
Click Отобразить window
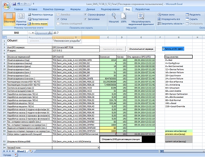[x=194, y=24]
